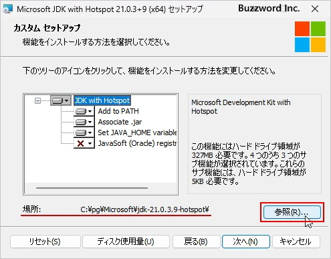Select the Set JAVA_HOME variable tree item
331x259 pixels.
137,133
